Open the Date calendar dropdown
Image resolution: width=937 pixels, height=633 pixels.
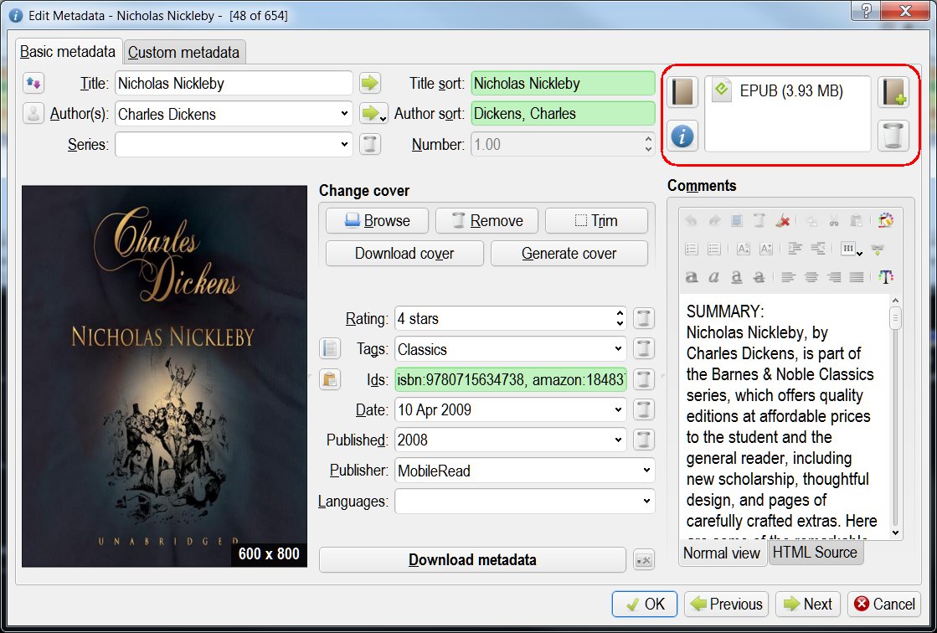(x=618, y=409)
